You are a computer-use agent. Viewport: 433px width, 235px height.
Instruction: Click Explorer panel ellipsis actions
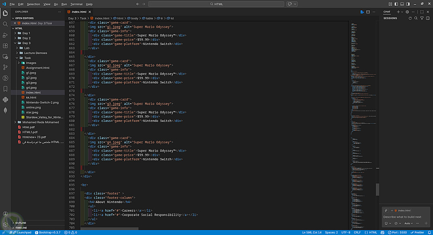click(x=59, y=12)
